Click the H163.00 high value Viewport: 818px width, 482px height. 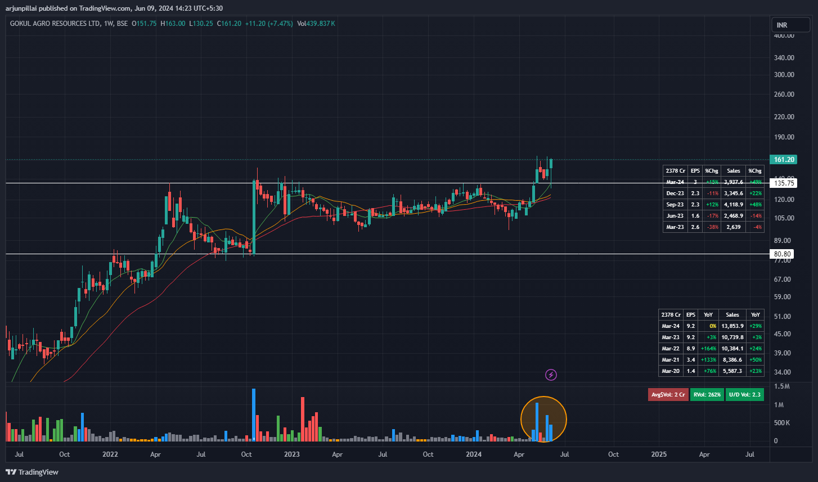(173, 24)
